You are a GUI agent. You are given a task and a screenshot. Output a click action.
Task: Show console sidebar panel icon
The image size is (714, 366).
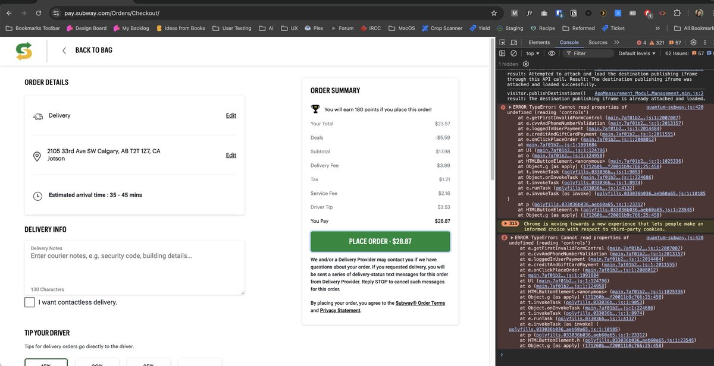click(x=503, y=53)
